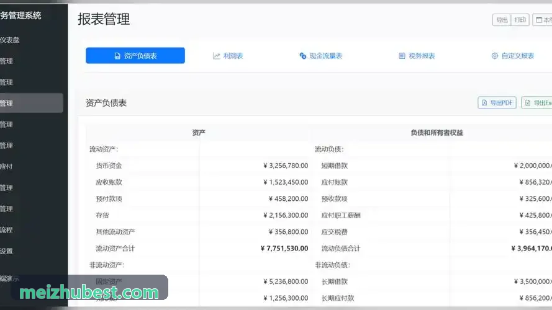Select the 其他流动资产 row label
The height and width of the screenshot is (310, 552).
click(x=115, y=232)
